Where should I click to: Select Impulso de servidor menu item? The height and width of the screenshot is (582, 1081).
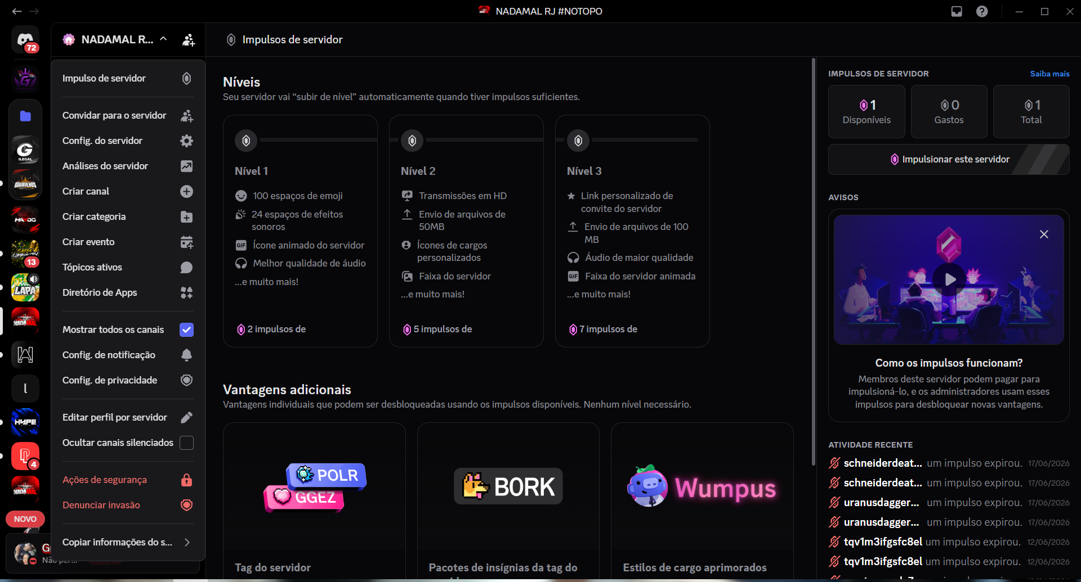pyautogui.click(x=128, y=78)
